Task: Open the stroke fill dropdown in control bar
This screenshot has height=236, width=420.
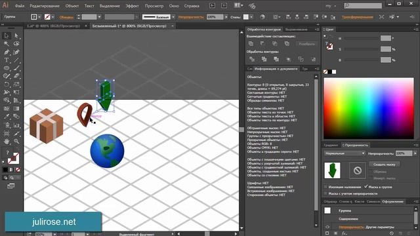Action: coord(52,17)
